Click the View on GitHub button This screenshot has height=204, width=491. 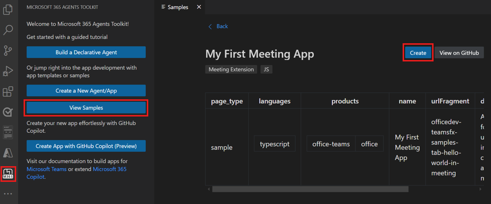point(459,53)
